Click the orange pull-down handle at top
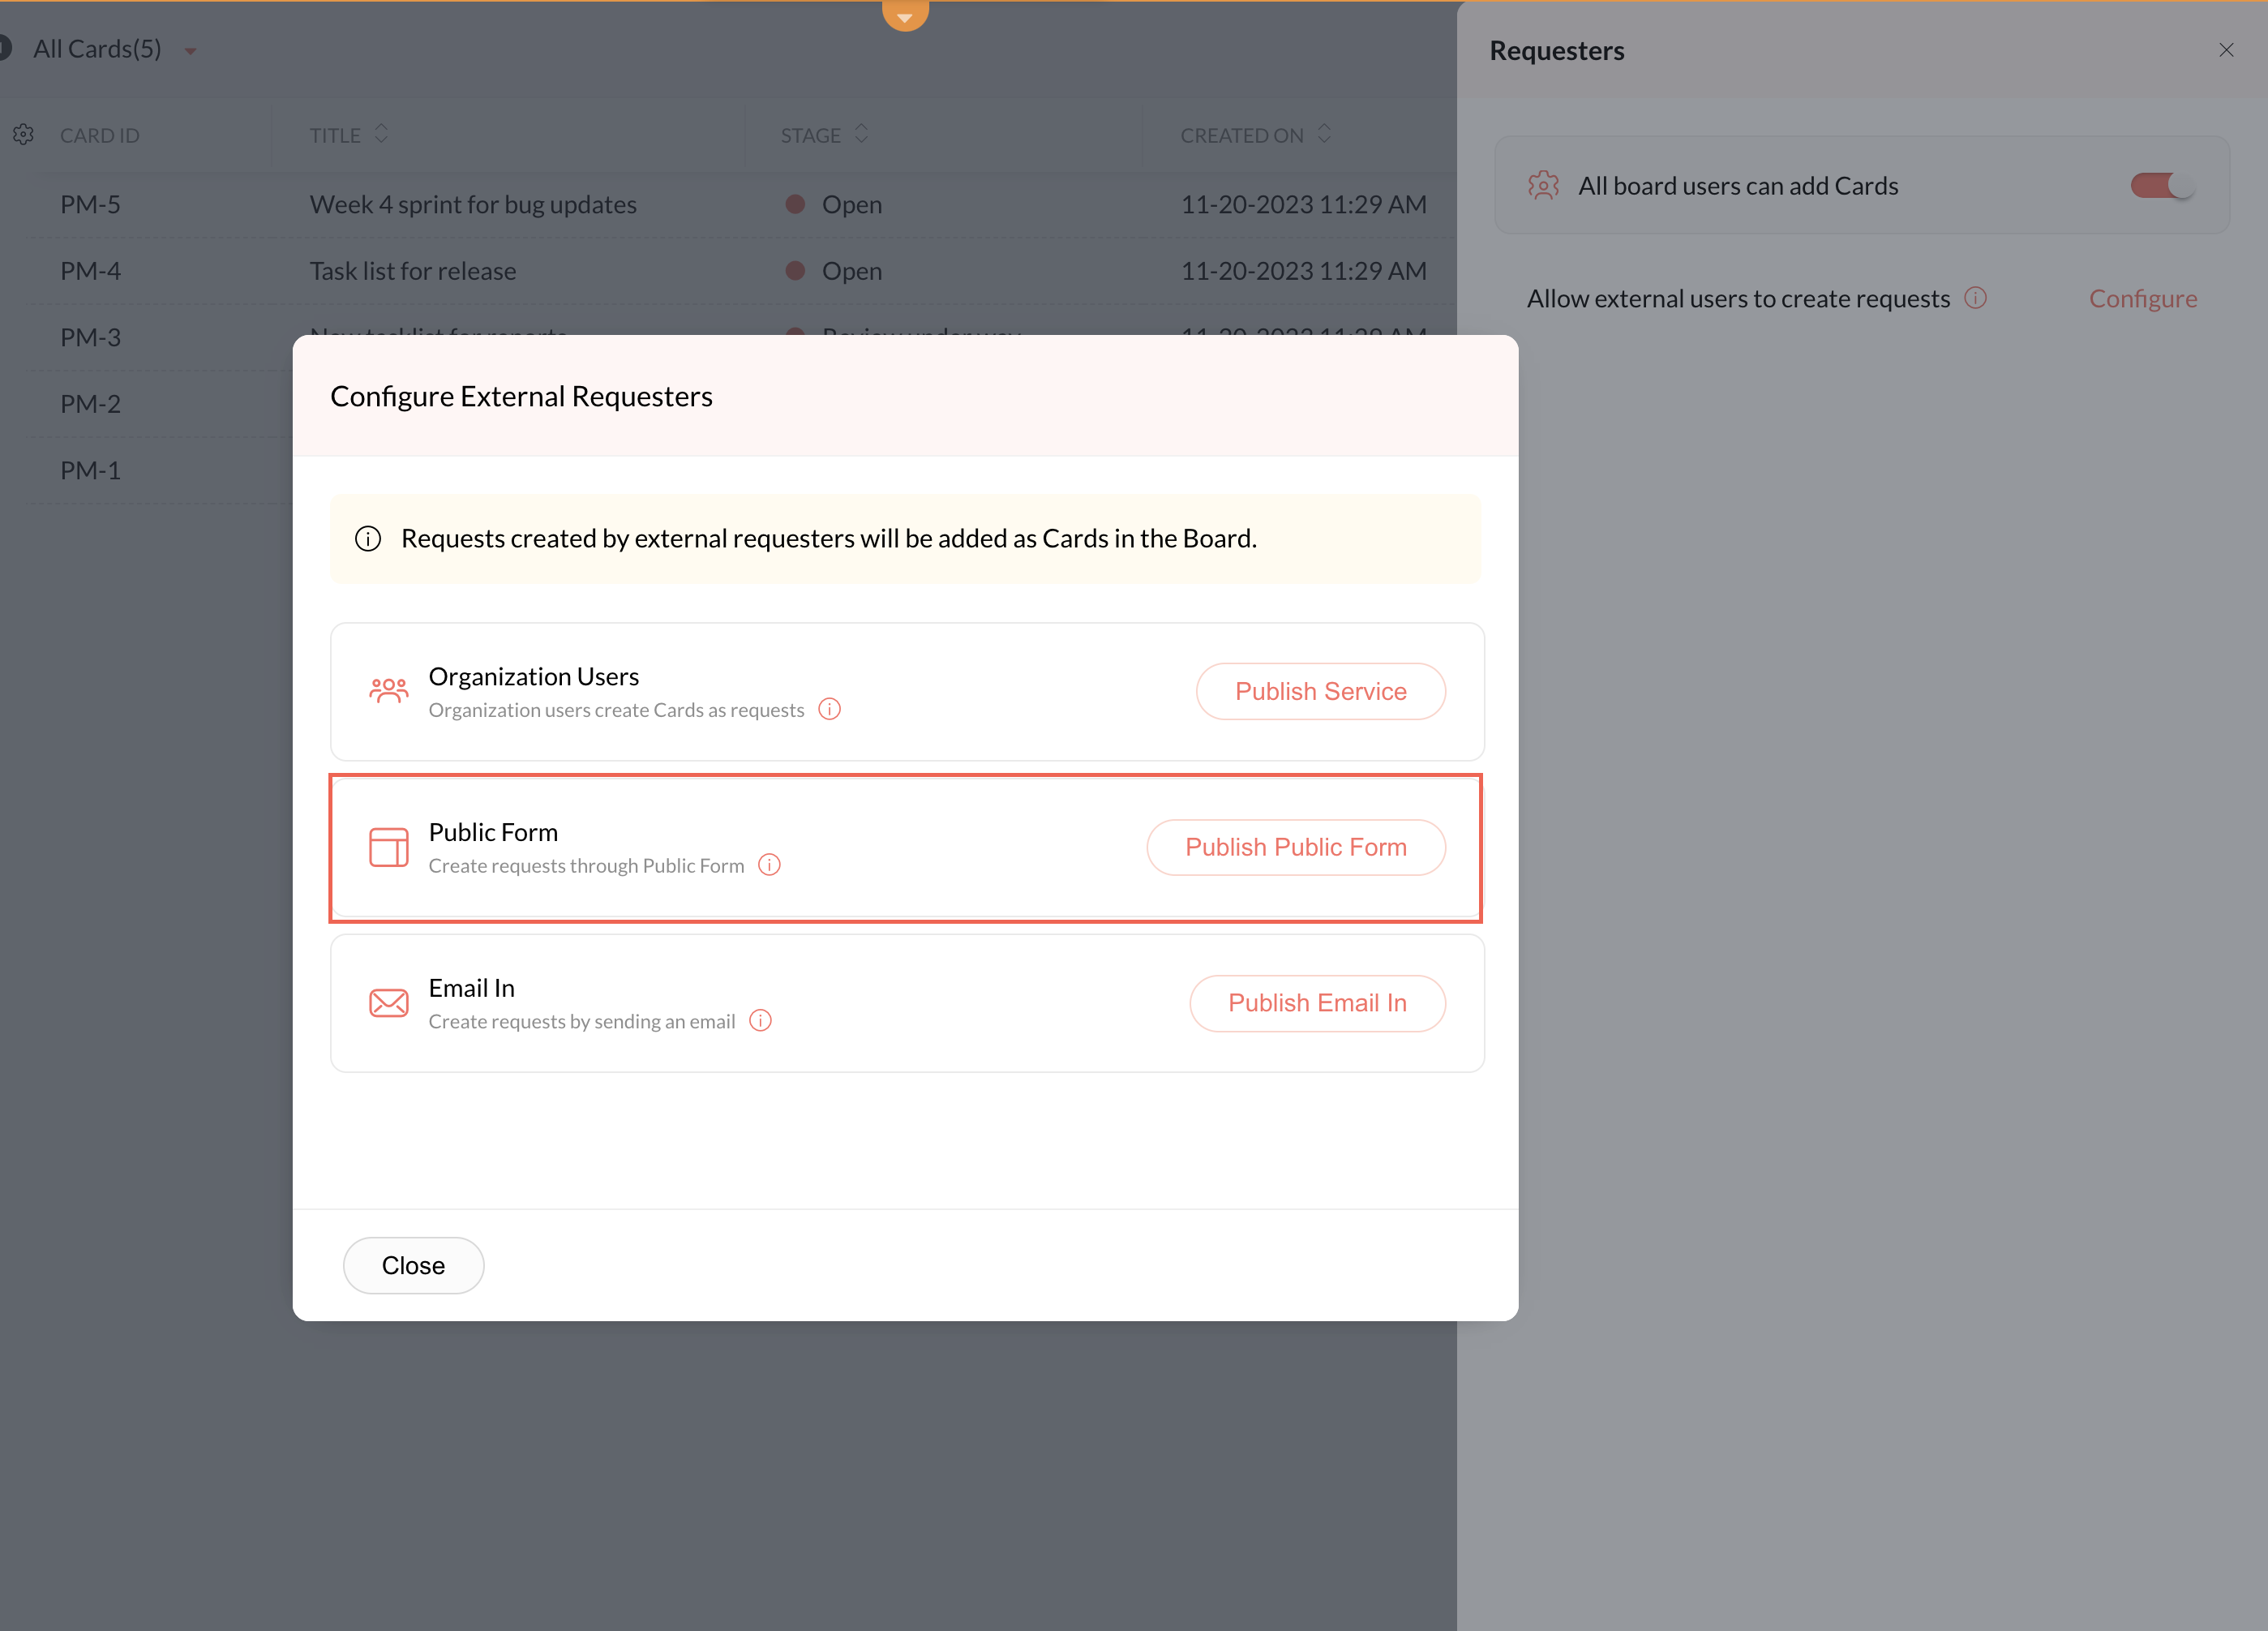2268x1631 pixels. click(x=905, y=15)
